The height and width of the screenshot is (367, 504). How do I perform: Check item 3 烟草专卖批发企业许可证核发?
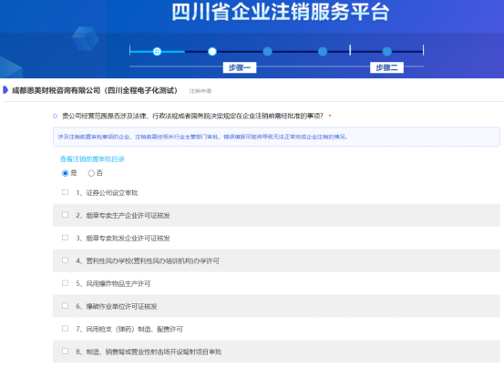click(x=66, y=238)
